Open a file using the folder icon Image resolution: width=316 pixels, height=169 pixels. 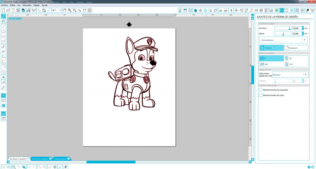pos(8,10)
